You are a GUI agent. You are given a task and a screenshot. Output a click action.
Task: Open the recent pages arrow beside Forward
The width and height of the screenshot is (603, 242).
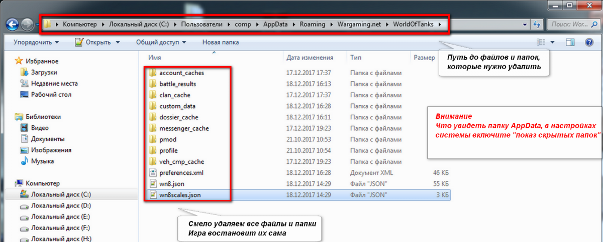coord(38,24)
